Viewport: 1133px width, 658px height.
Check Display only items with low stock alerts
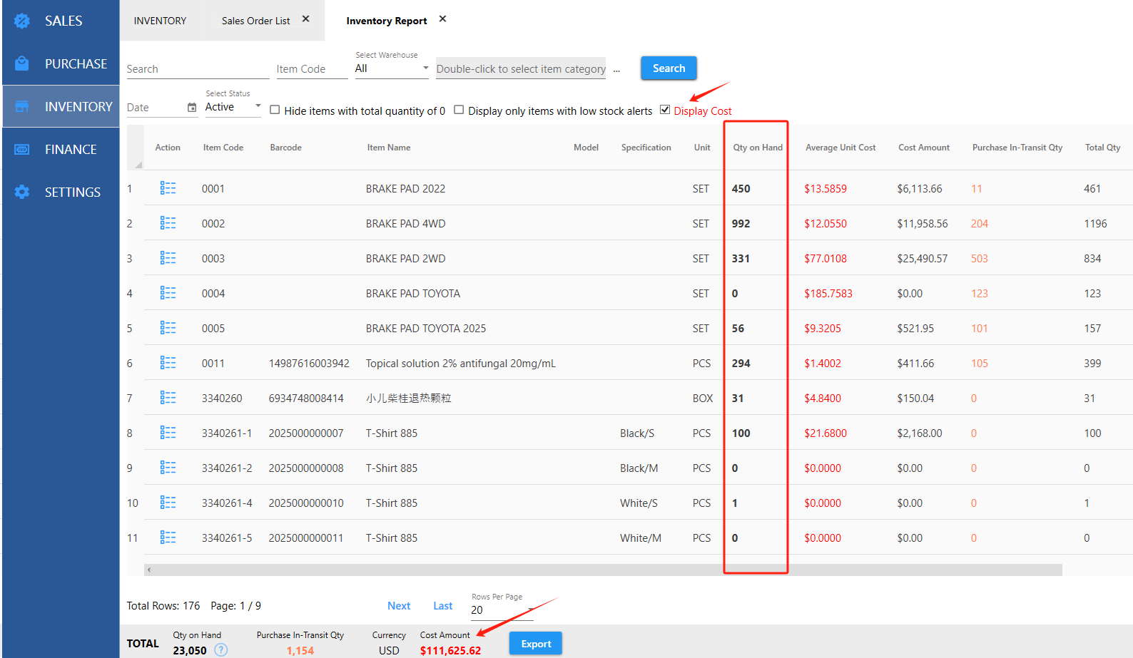pyautogui.click(x=459, y=110)
